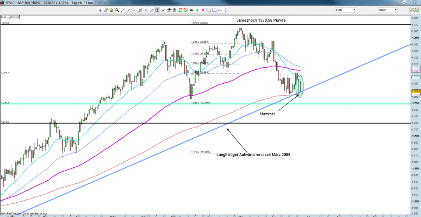Expand the 'Täglich' interval dropdown
The width and height of the screenshot is (421, 217).
click(388, 9)
